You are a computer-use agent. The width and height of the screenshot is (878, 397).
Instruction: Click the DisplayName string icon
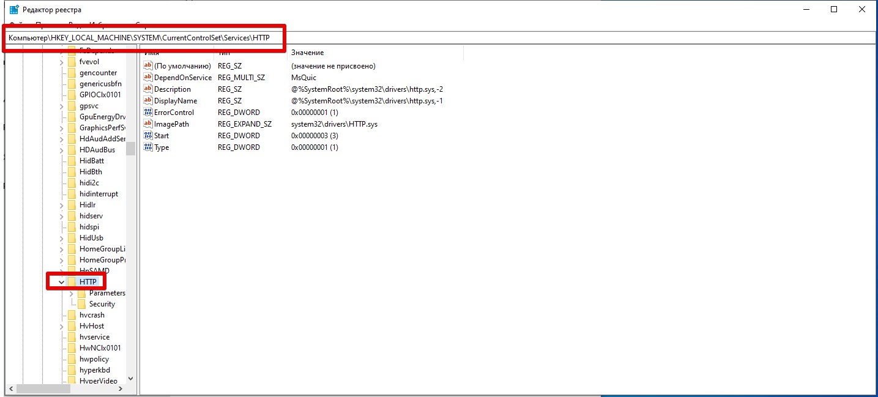[x=147, y=101]
